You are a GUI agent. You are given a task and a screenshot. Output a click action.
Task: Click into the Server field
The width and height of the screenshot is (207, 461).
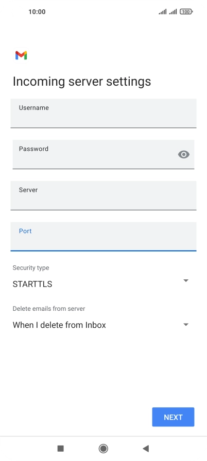pyautogui.click(x=104, y=196)
